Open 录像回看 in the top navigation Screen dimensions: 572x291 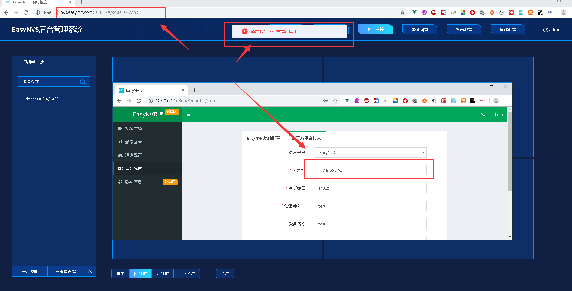[420, 30]
